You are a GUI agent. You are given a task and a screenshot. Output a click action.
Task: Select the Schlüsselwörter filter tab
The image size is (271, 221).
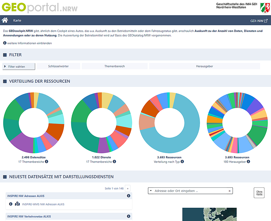58,66
